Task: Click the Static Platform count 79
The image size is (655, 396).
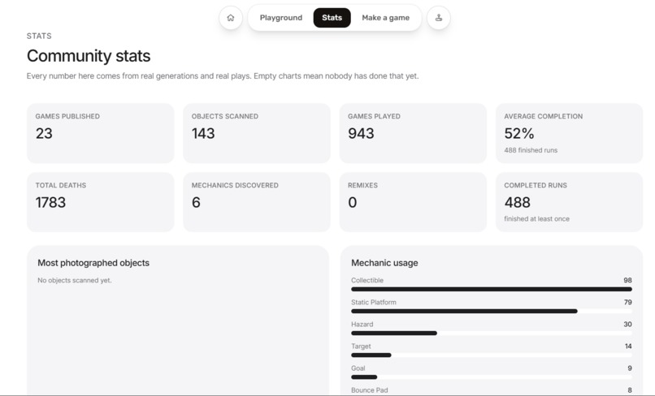Action: coord(628,302)
